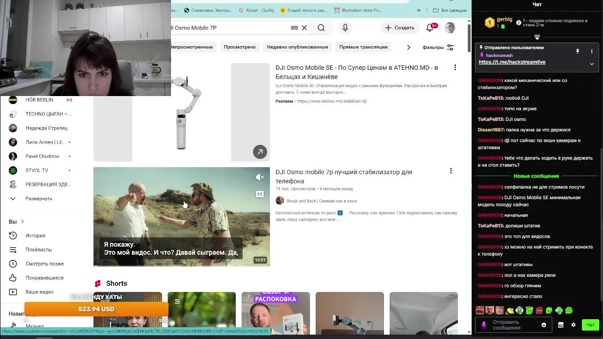Clear the YouTube search field with the X icon
Image resolution: width=603 pixels, height=339 pixels.
[x=304, y=28]
